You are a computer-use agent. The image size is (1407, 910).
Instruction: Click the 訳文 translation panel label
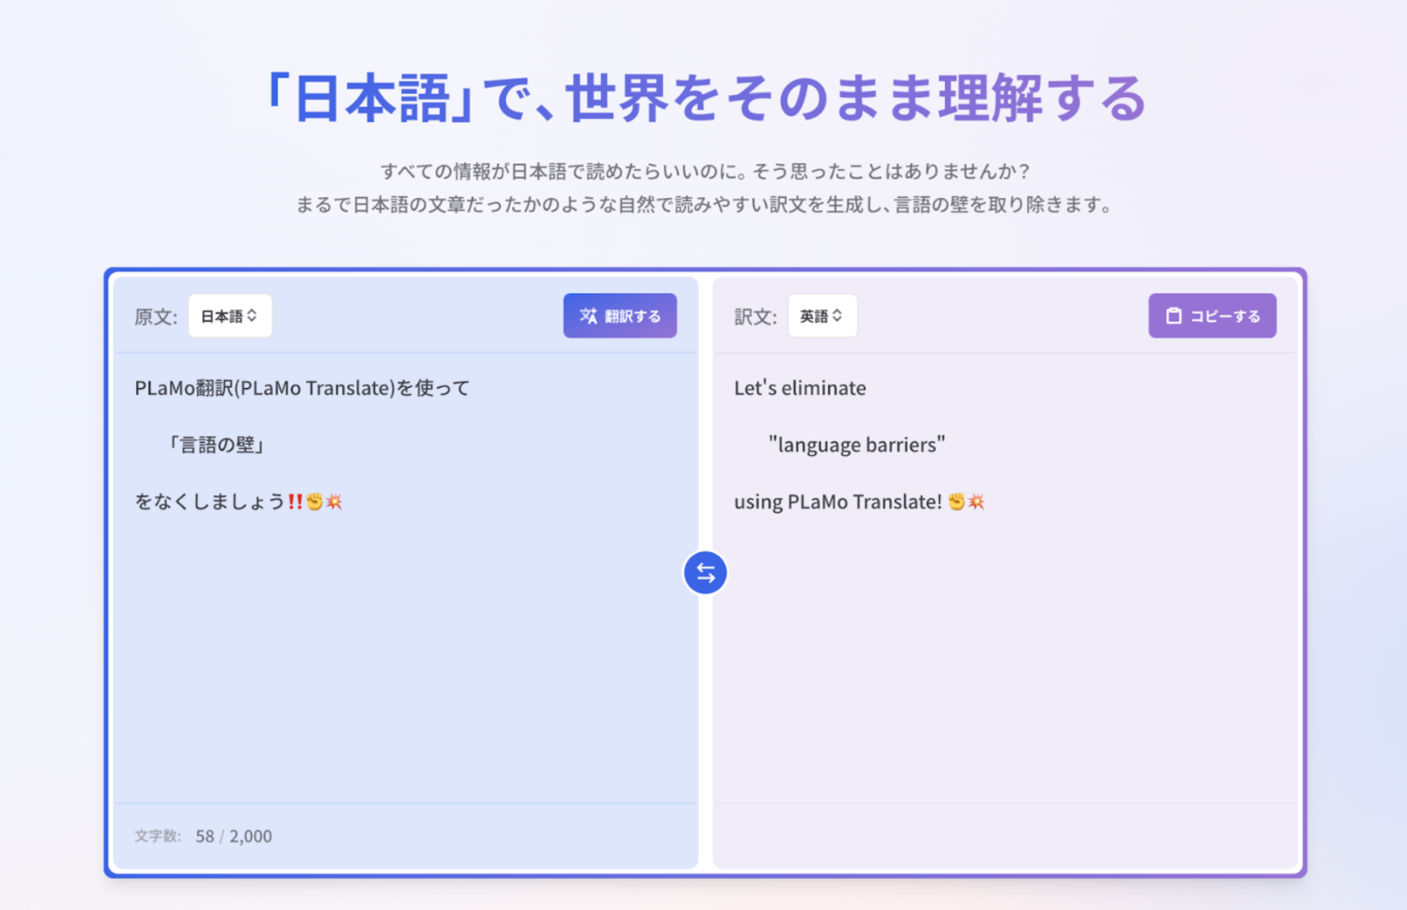point(755,317)
